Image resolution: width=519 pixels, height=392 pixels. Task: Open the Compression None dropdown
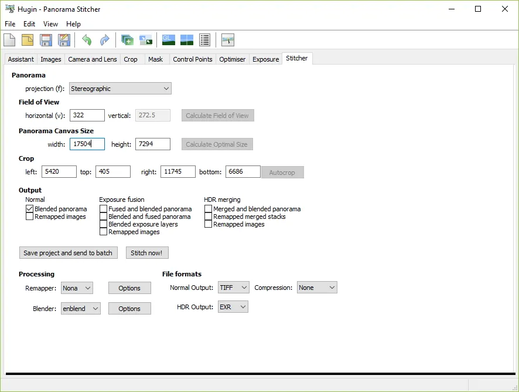317,288
